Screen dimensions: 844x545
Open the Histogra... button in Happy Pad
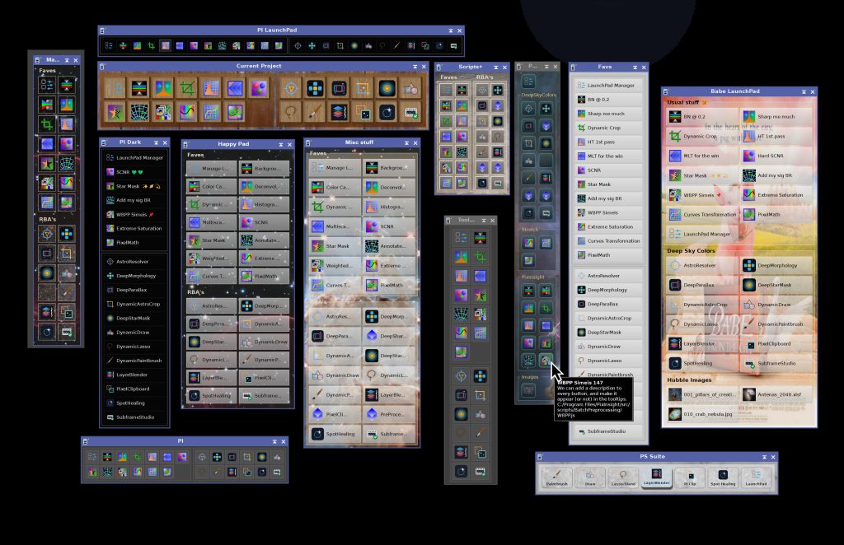click(x=265, y=204)
